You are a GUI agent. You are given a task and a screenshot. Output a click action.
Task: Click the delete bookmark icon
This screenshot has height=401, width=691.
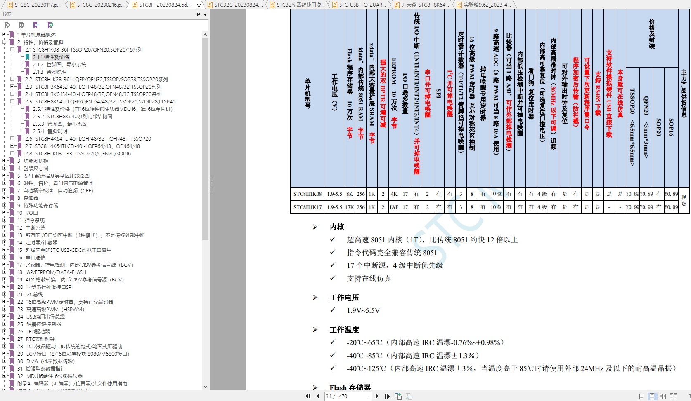click(x=7, y=25)
